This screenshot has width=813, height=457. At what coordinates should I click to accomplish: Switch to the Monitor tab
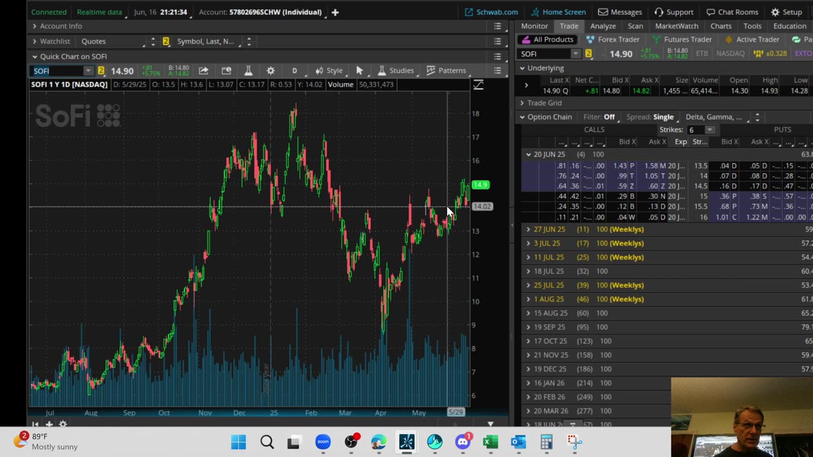coord(534,26)
